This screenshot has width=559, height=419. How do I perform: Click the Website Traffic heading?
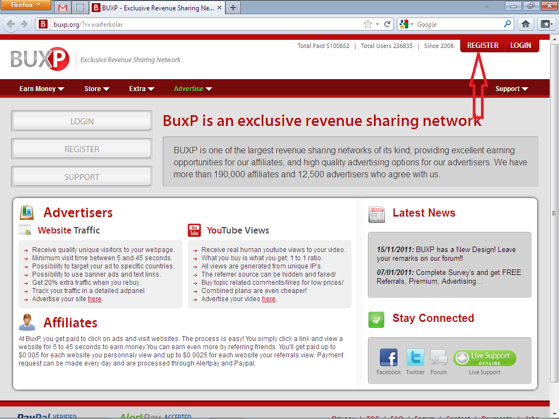point(69,230)
